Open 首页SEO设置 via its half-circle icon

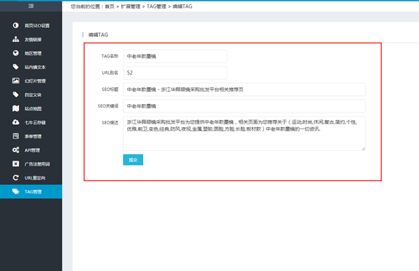pos(16,25)
